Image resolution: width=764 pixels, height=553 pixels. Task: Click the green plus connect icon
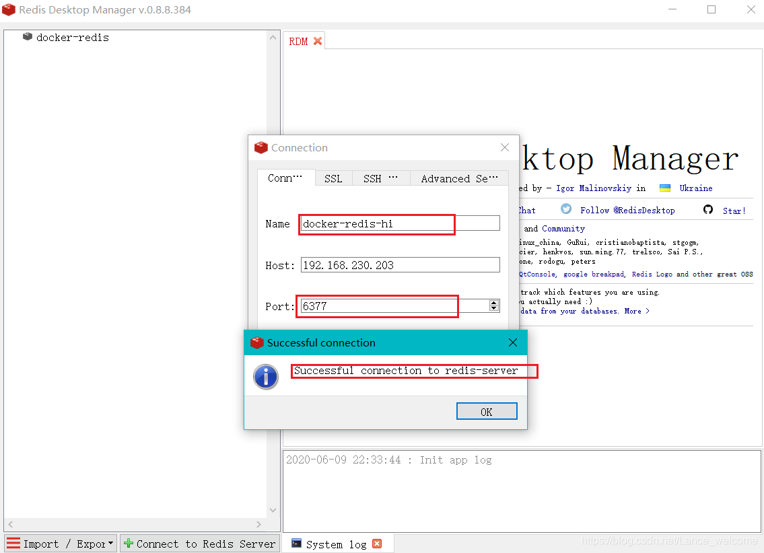pyautogui.click(x=129, y=543)
